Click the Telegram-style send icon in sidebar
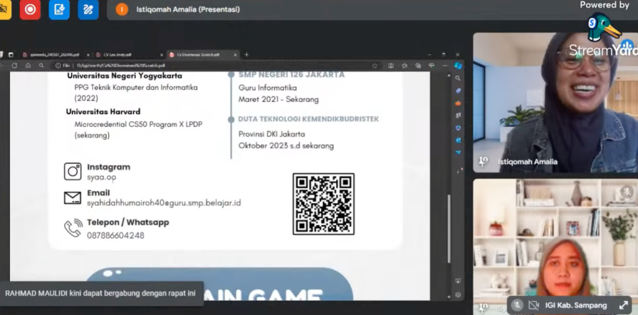The image size is (638, 315). (458, 152)
